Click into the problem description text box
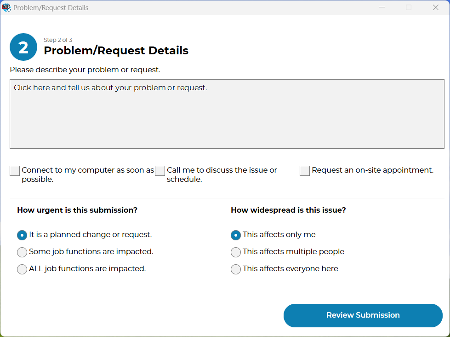 pyautogui.click(x=227, y=114)
